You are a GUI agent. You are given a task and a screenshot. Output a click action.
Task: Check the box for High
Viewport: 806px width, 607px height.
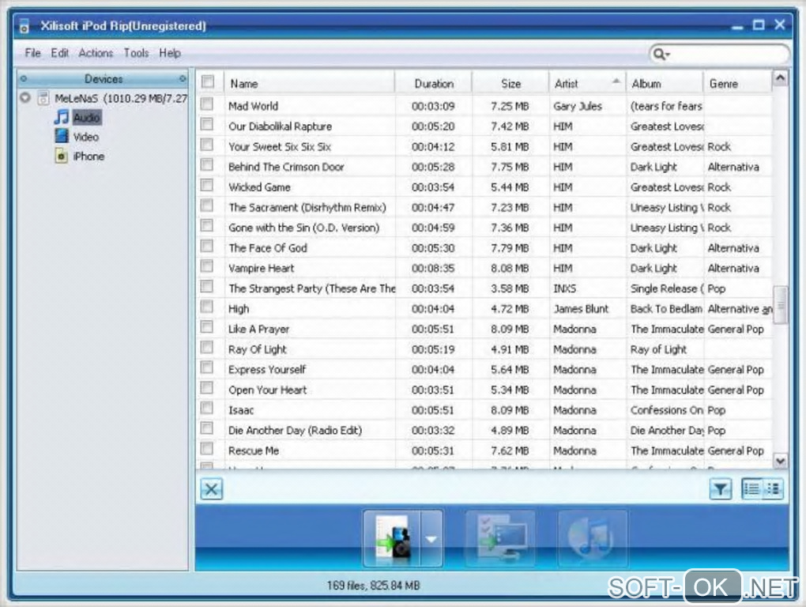tap(207, 307)
